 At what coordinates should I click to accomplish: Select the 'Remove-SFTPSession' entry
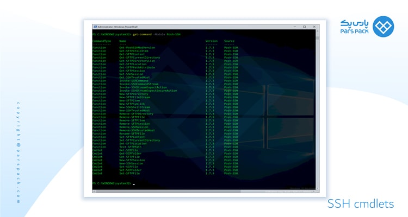point(134,124)
